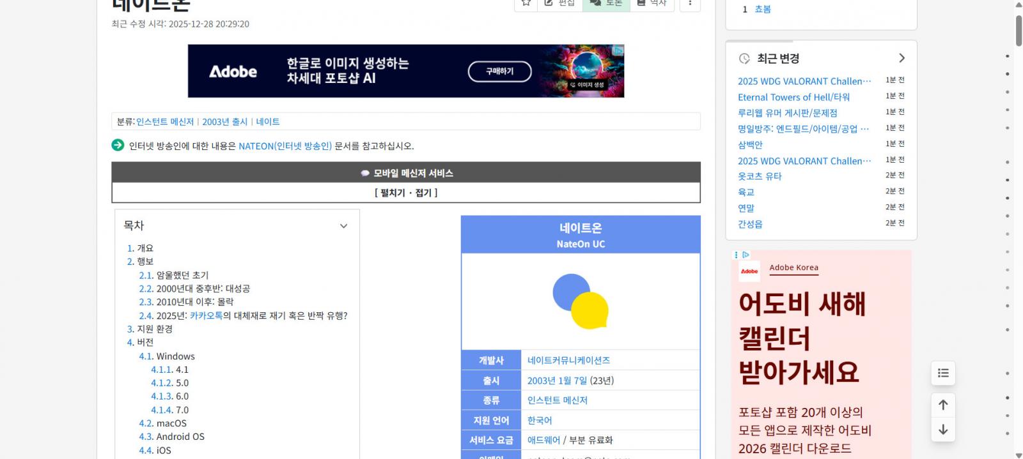Click the scroll down arrow on scrollbar
The image size is (1023, 459).
[1019, 455]
